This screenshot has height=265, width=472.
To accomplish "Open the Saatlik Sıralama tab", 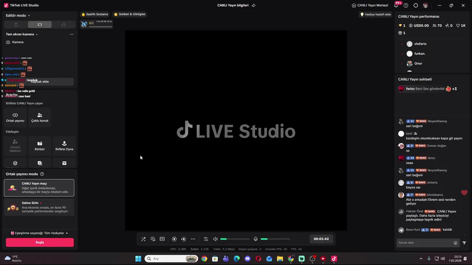I will [x=95, y=14].
